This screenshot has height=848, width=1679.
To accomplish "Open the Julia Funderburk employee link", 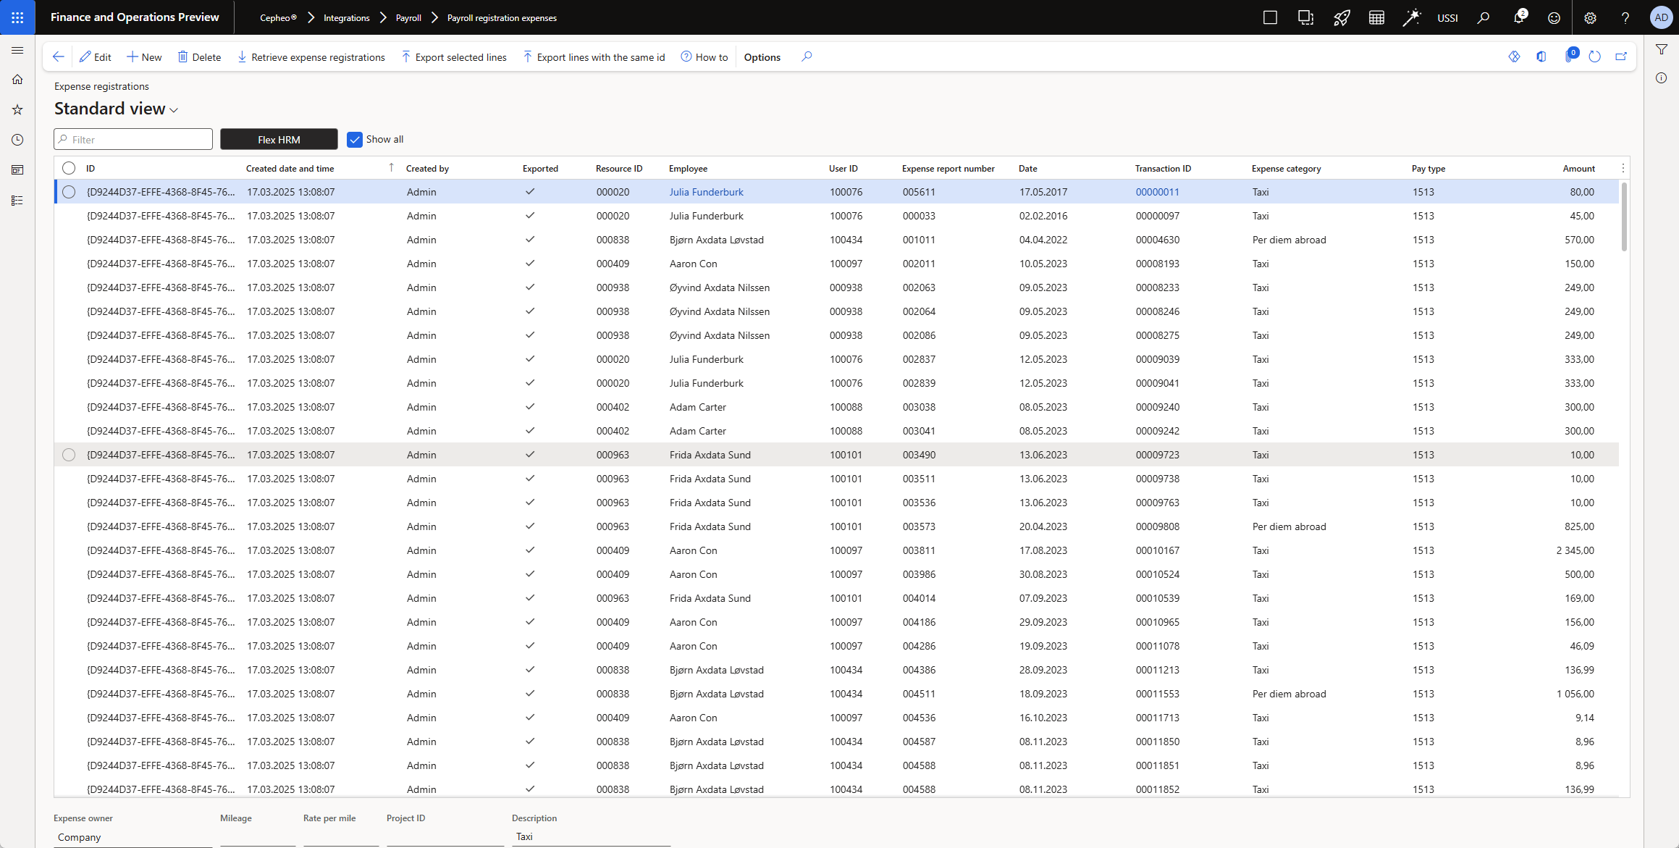I will [x=706, y=192].
